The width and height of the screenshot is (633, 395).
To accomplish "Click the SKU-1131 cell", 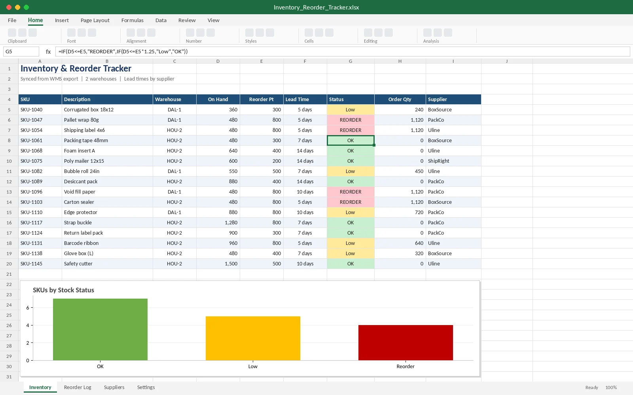I will point(40,243).
